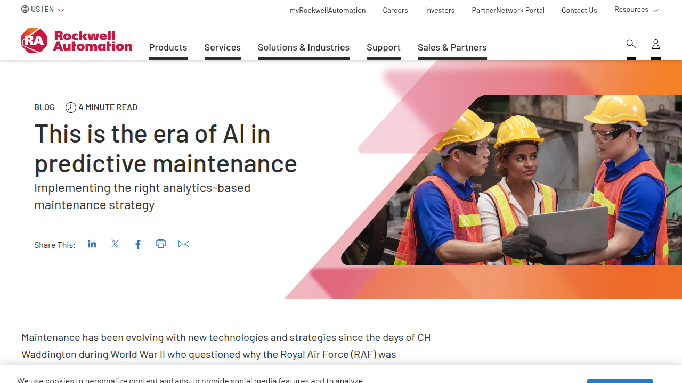Click the article title heading
This screenshot has height=383, width=682.
click(166, 148)
